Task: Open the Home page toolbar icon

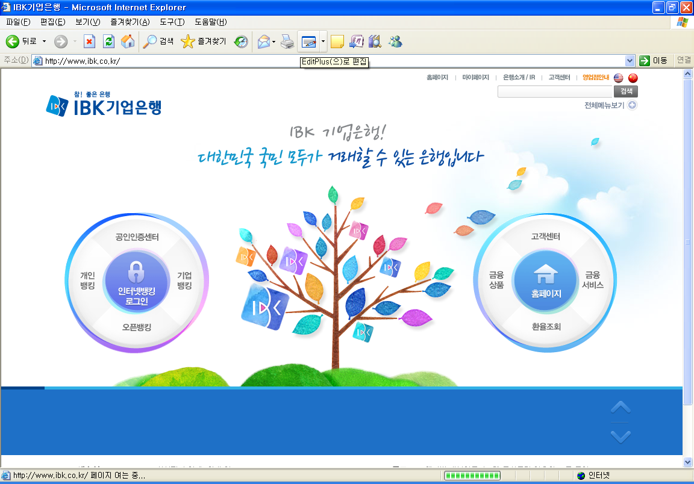Action: 128,42
